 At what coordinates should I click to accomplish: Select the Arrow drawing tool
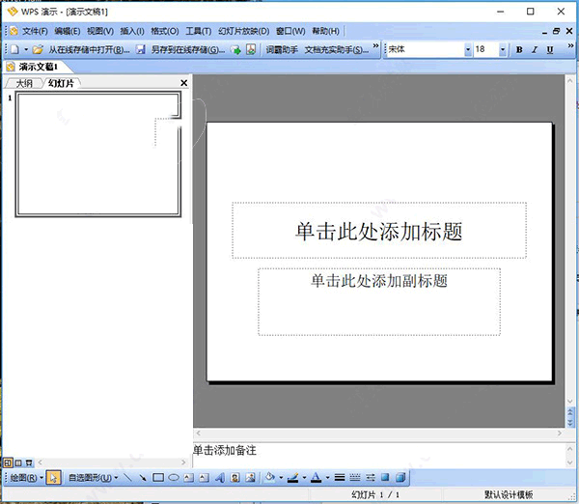[x=143, y=478]
